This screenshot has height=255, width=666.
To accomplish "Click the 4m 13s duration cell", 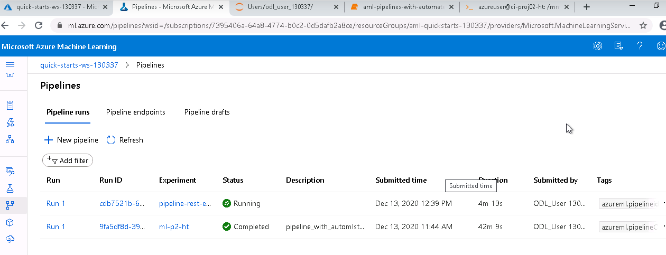I will click(x=490, y=203).
